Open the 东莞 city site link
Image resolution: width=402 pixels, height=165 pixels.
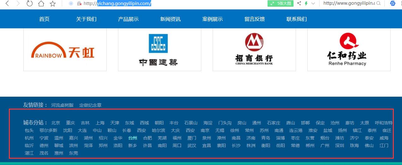pyautogui.click(x=74, y=153)
